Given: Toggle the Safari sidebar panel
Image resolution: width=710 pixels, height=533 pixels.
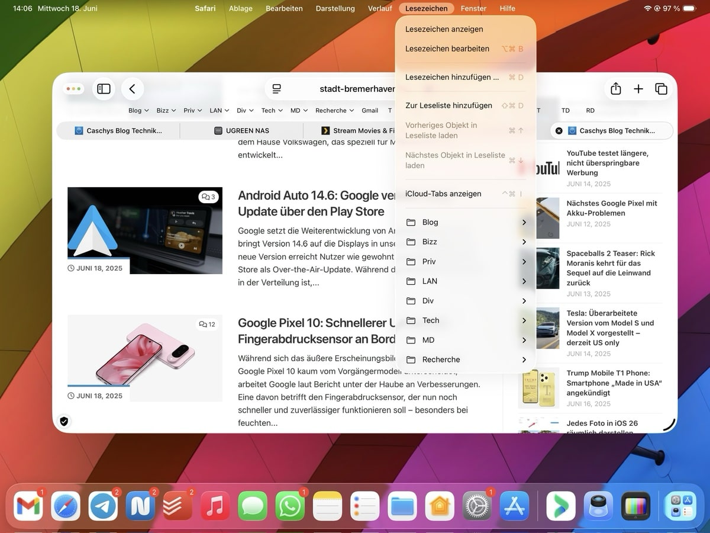Looking at the screenshot, I should pos(104,89).
